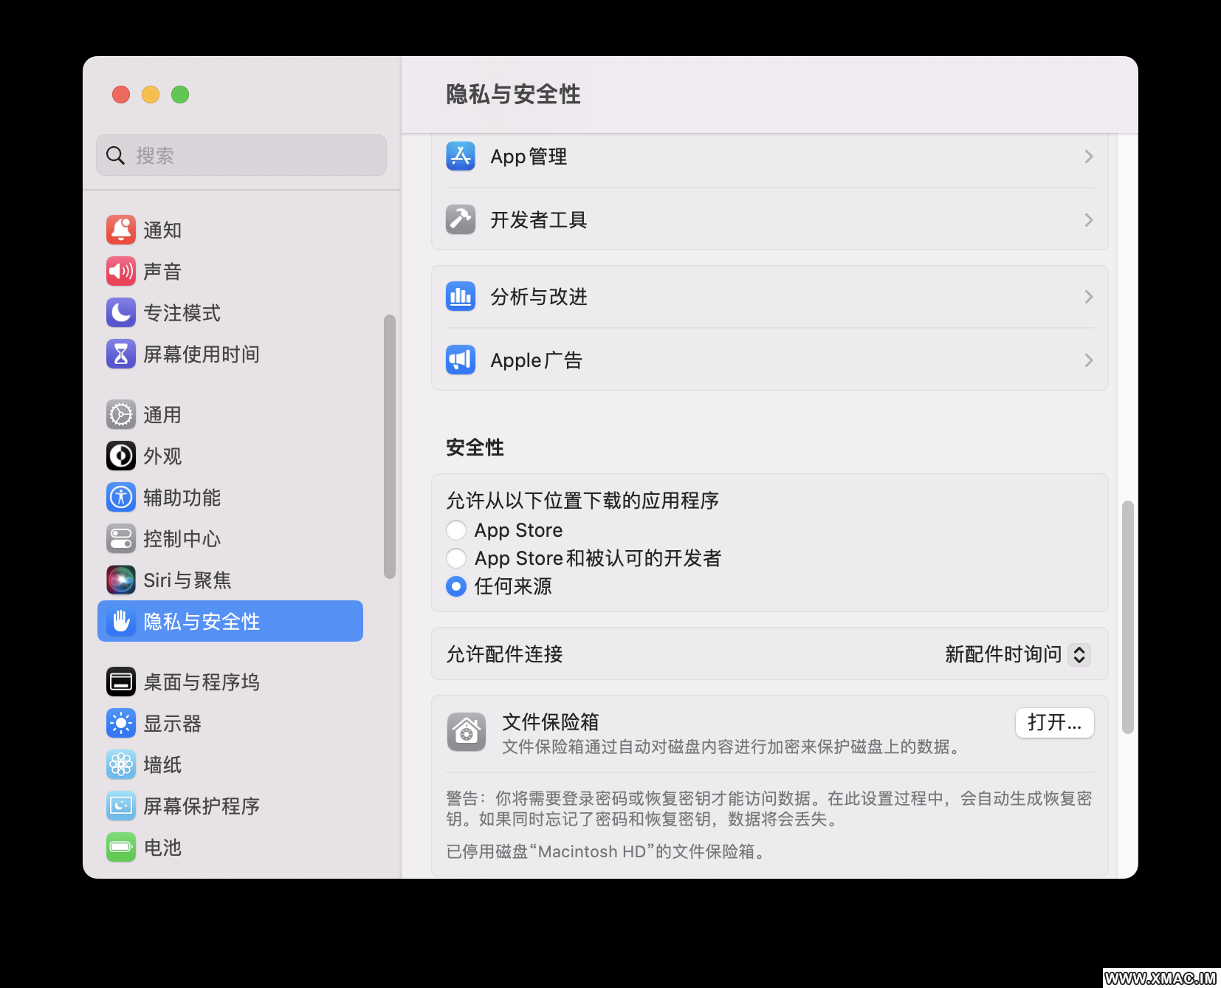Open 屏幕使用时间 label in sidebar
Image resolution: width=1221 pixels, height=988 pixels.
click(x=202, y=354)
